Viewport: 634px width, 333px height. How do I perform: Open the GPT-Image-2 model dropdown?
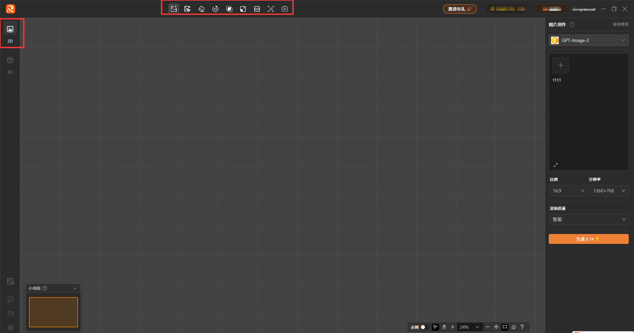pyautogui.click(x=589, y=40)
